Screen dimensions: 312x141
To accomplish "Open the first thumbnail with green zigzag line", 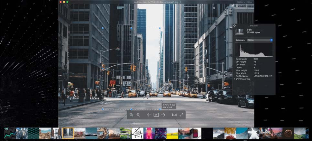I will tap(10, 133).
